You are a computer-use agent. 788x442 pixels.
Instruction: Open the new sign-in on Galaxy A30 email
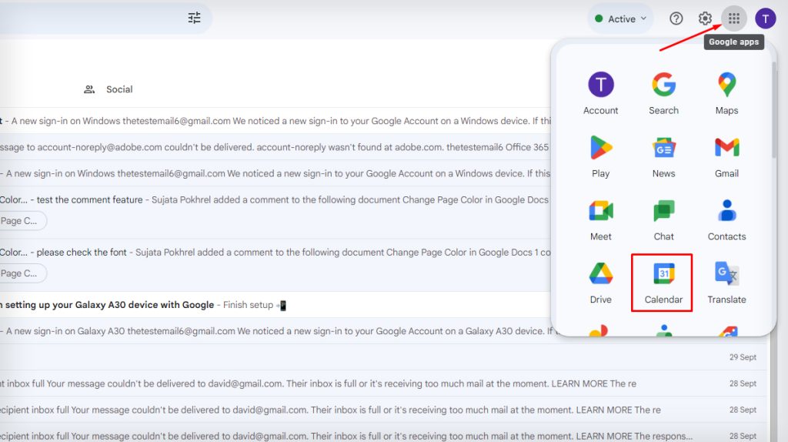275,331
